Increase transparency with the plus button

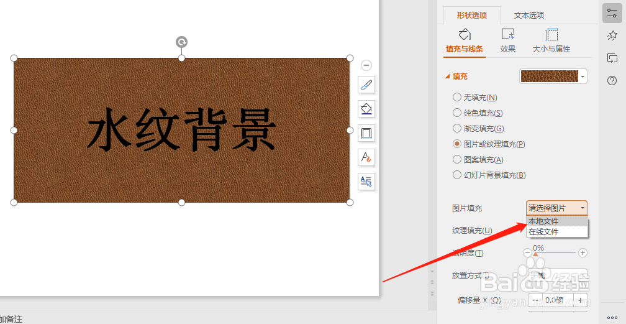(x=583, y=253)
